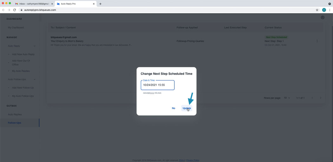Click the address bar URL
333x162 pixels.
pos(40,10)
